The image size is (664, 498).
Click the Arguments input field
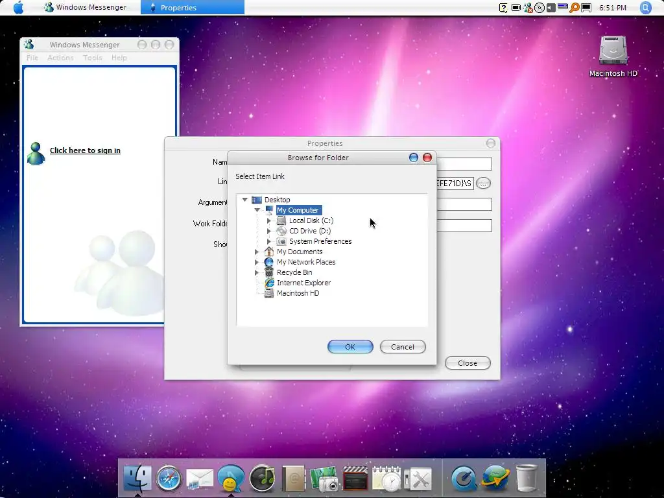click(464, 204)
